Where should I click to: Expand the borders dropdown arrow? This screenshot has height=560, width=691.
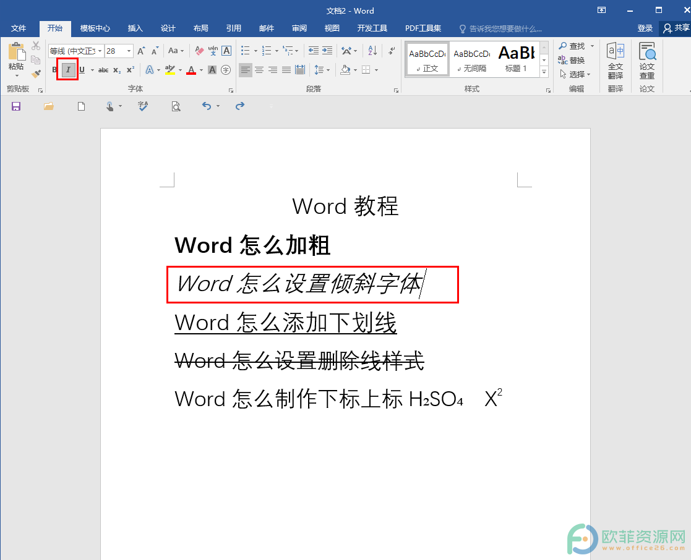coord(376,70)
